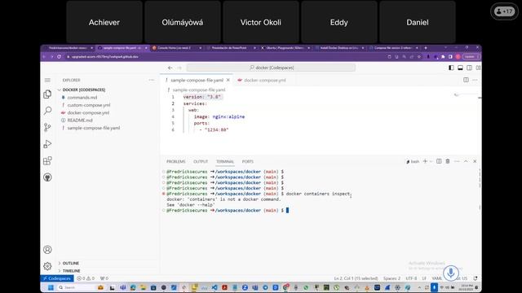This screenshot has width=522, height=293.
Task: Switch to the PROBLEMS panel tab
Action: pyautogui.click(x=176, y=161)
